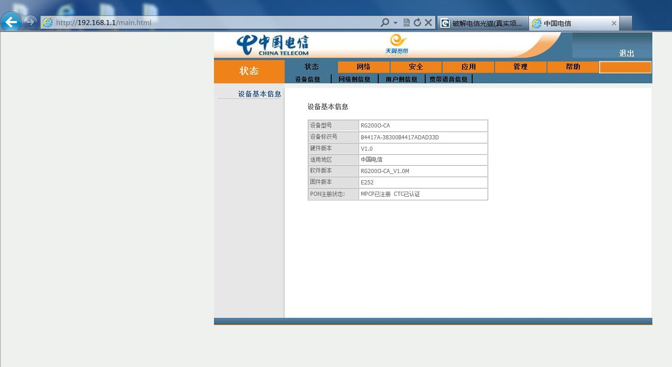Viewport: 672px width, 367px height.
Task: Click the 设备标识号 label cell
Action: [333, 137]
